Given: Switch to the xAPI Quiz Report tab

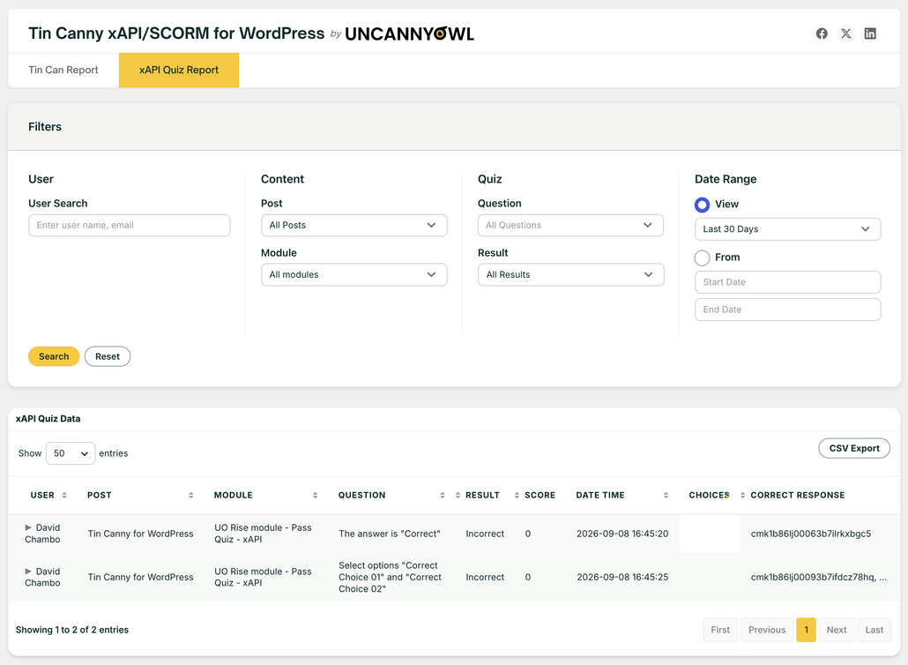Looking at the screenshot, I should click(x=179, y=70).
